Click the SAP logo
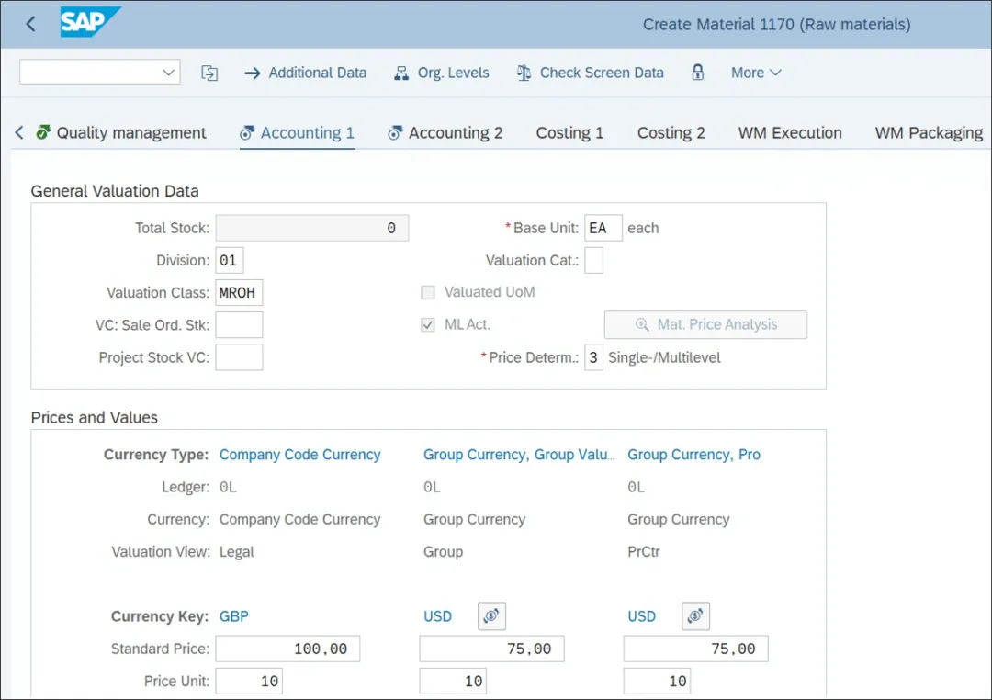The width and height of the screenshot is (992, 700). pyautogui.click(x=90, y=22)
